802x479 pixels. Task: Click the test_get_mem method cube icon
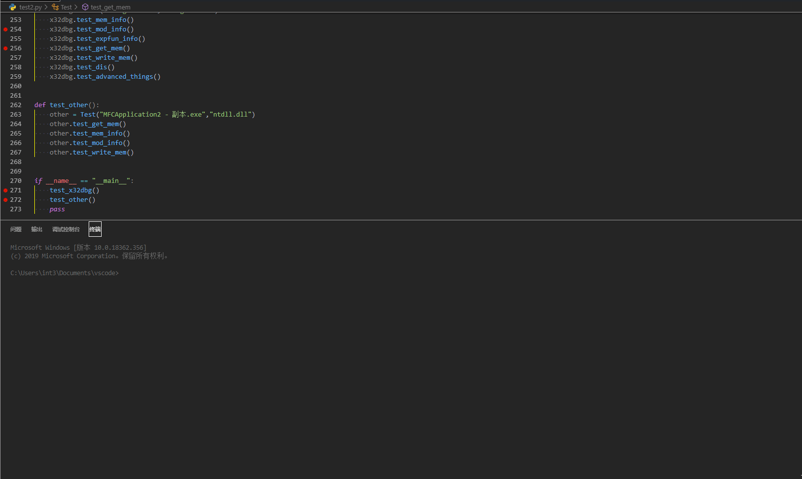click(x=85, y=7)
